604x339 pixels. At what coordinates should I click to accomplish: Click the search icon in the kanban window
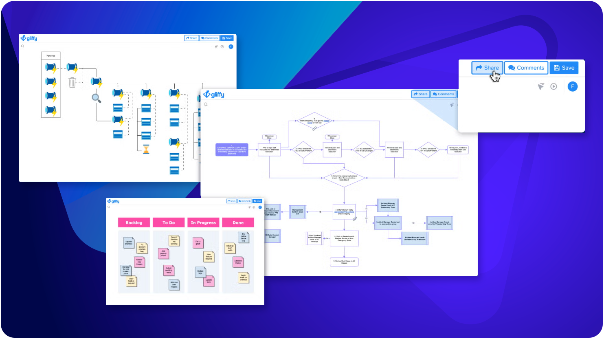click(x=109, y=207)
